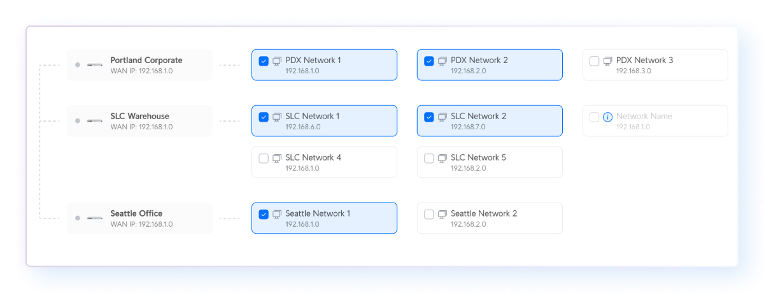The height and width of the screenshot is (293, 764).
Task: Click the monitor icon of PDX Network 1
Action: [x=277, y=61]
